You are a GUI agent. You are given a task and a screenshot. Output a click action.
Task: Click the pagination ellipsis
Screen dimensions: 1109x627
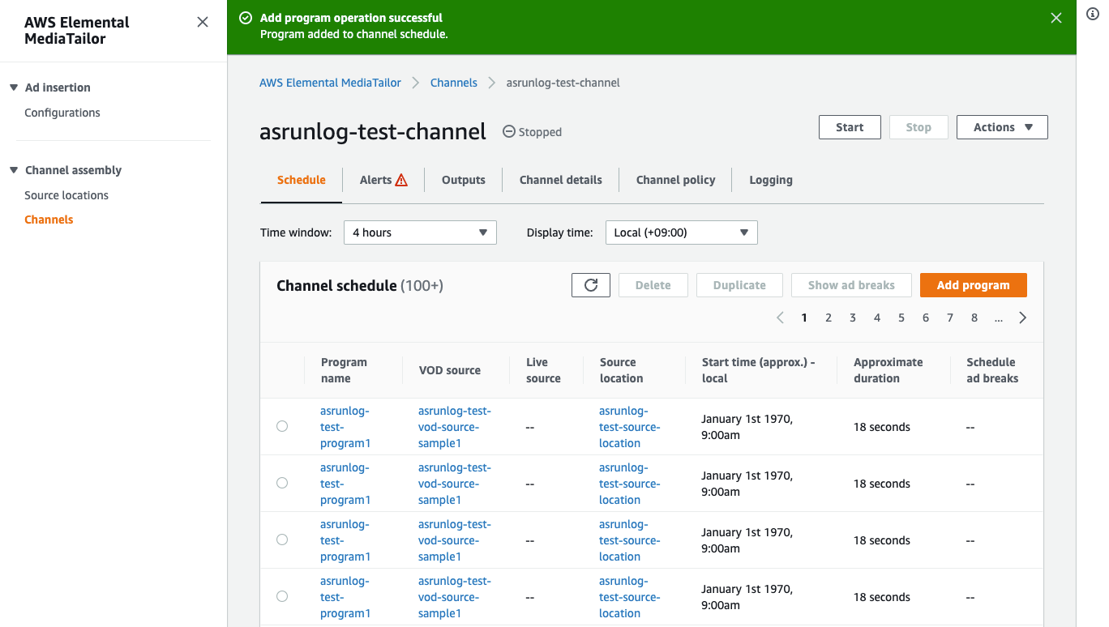point(999,318)
